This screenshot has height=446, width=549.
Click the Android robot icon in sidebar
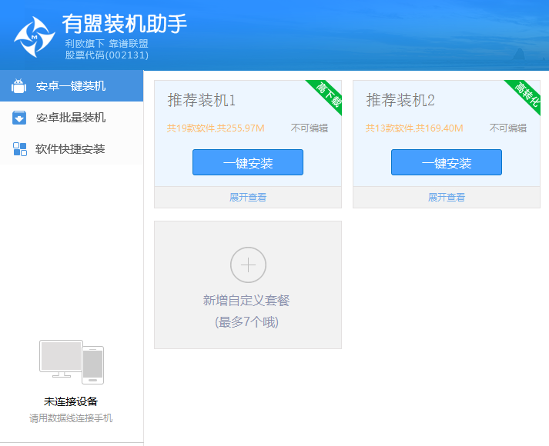point(19,86)
